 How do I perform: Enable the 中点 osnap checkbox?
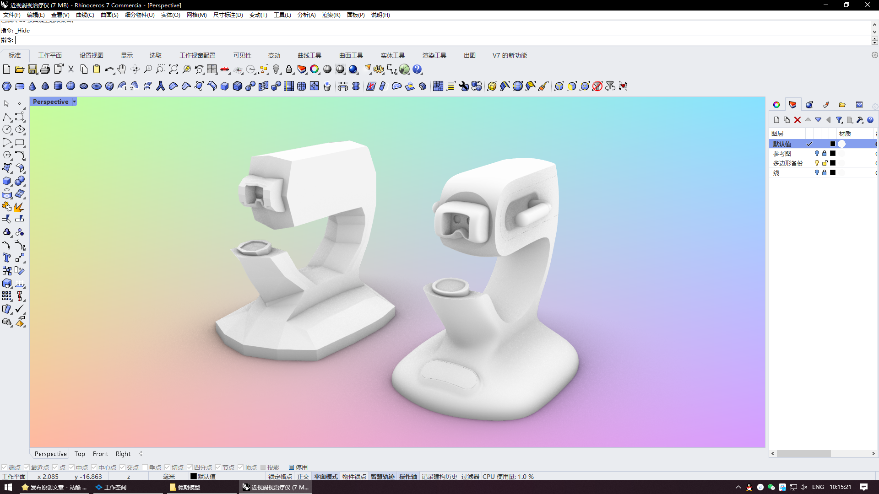coord(72,467)
